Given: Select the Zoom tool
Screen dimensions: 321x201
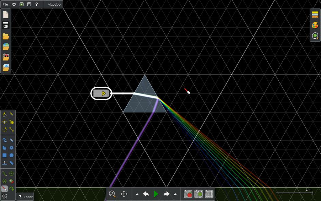Looking at the screenshot, I should tap(112, 194).
